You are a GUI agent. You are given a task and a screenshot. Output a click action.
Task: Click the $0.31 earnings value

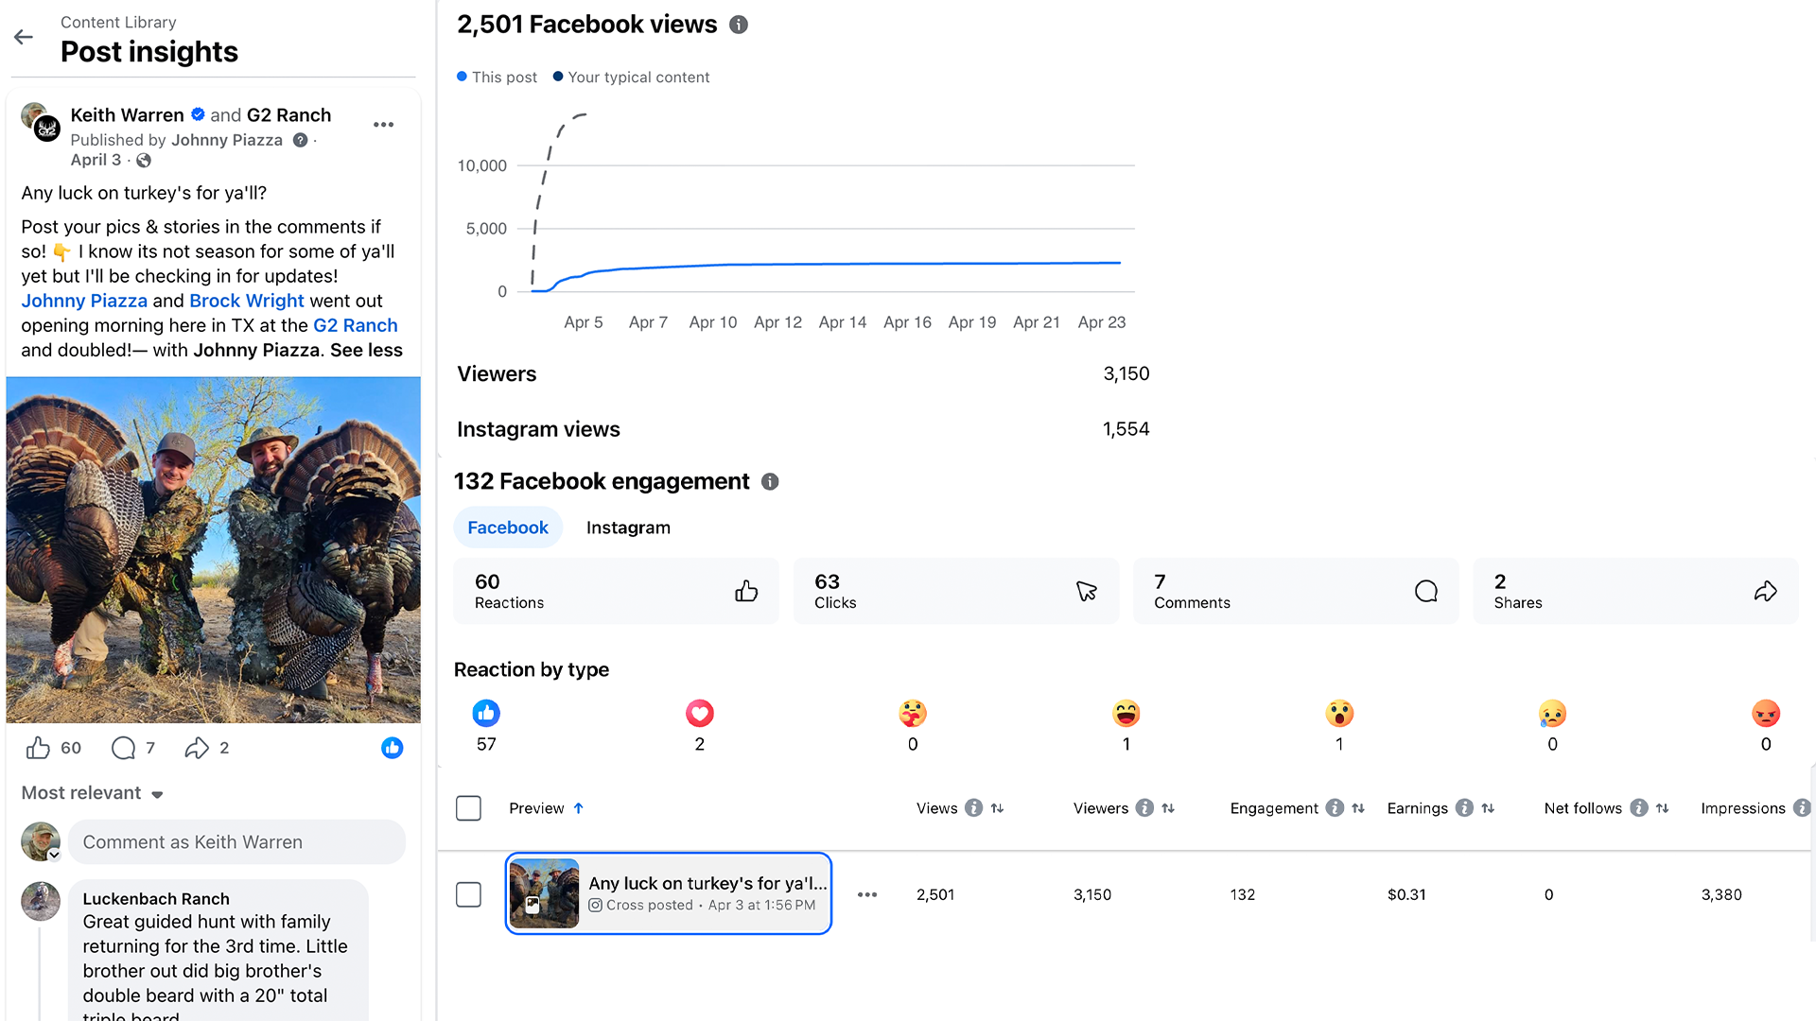point(1406,894)
